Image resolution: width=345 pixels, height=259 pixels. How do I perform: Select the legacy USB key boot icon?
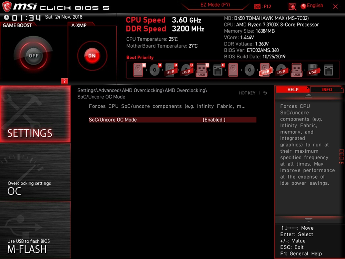pos(297,70)
